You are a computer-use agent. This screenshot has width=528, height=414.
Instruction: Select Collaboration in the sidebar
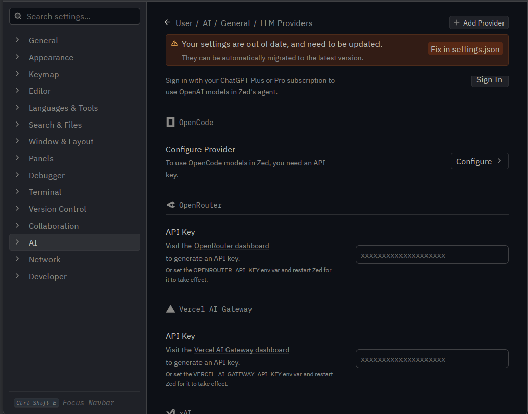[x=74, y=226]
